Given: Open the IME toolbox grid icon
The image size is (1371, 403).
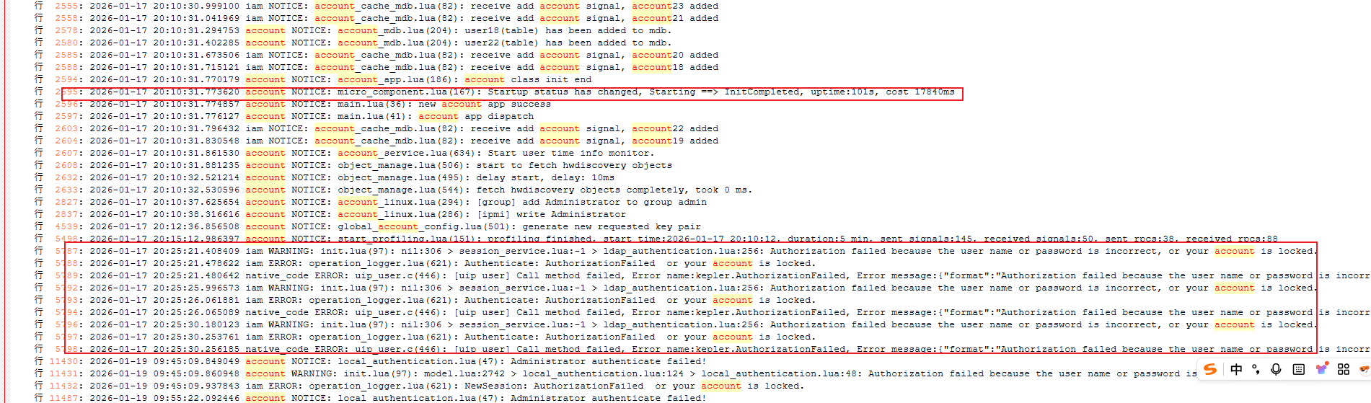Looking at the screenshot, I should tap(1344, 369).
